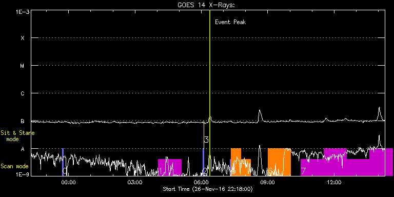Click the 'B' flare class axis label
394x197 pixels.
tap(23, 121)
